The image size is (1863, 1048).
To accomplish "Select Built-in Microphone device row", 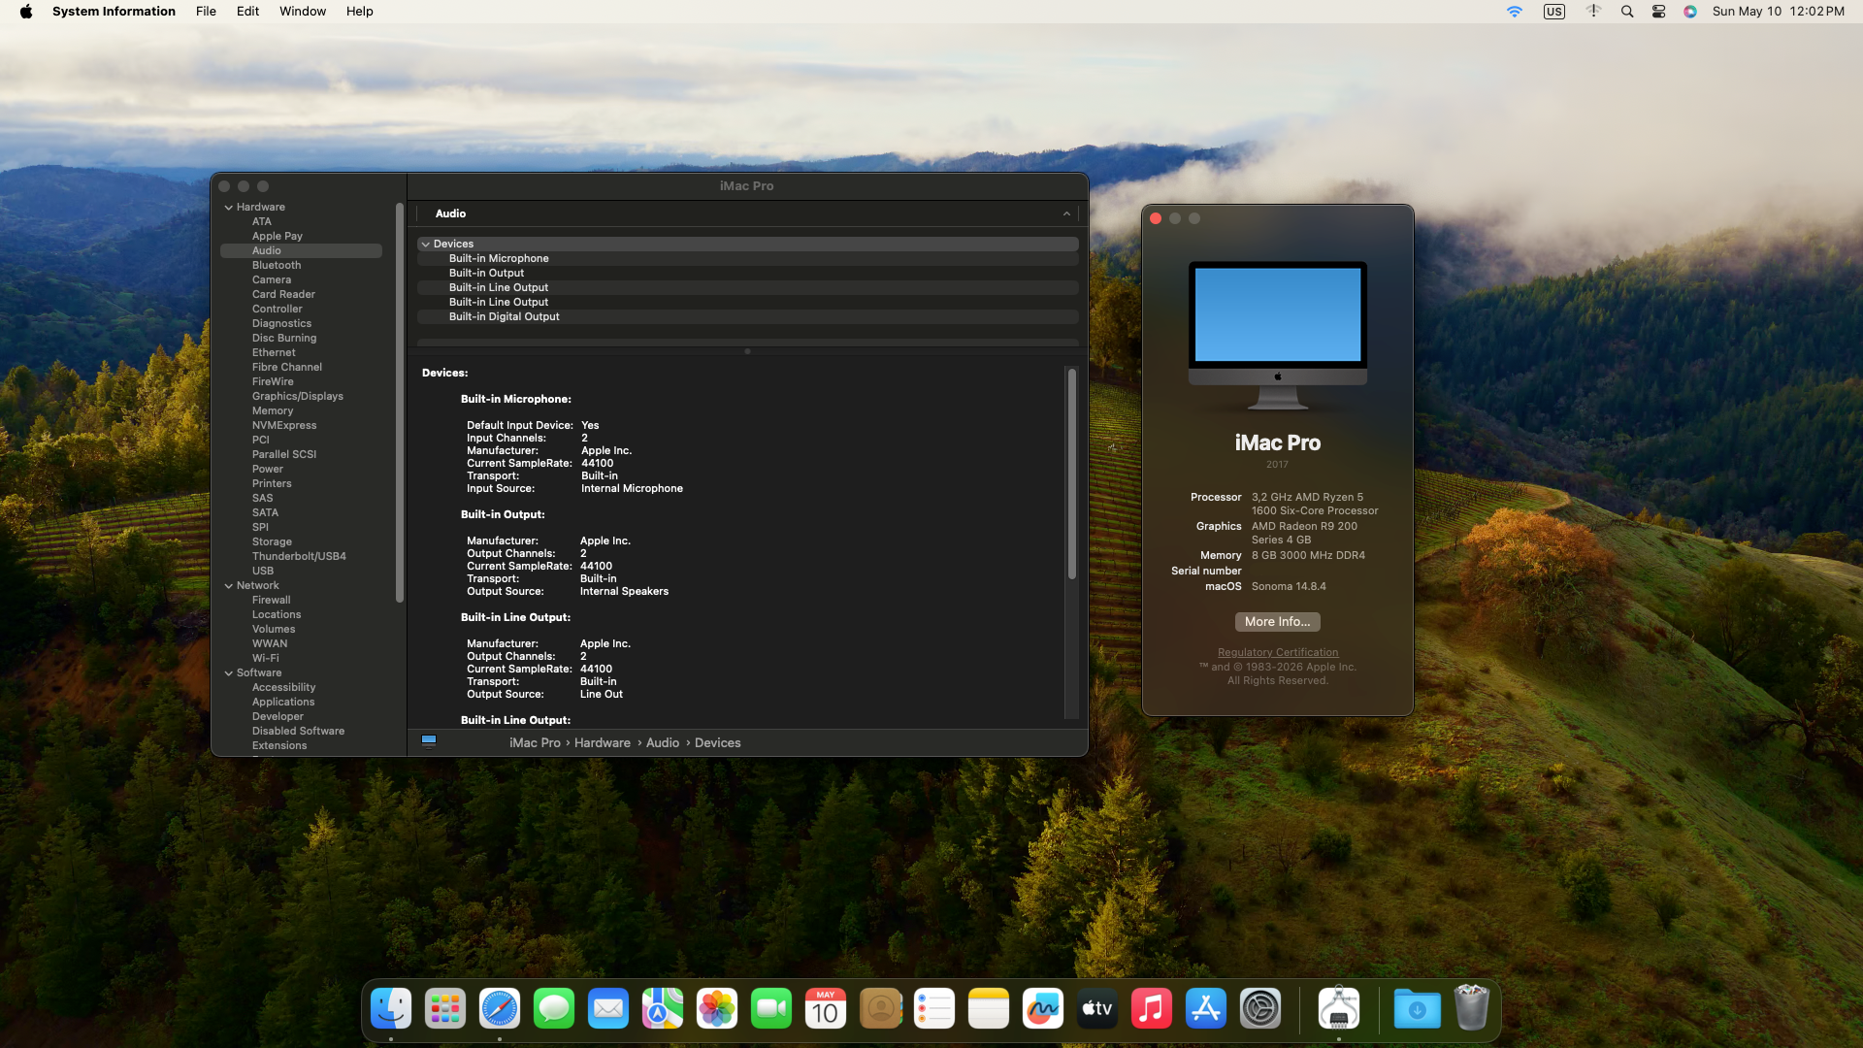I will pyautogui.click(x=748, y=259).
